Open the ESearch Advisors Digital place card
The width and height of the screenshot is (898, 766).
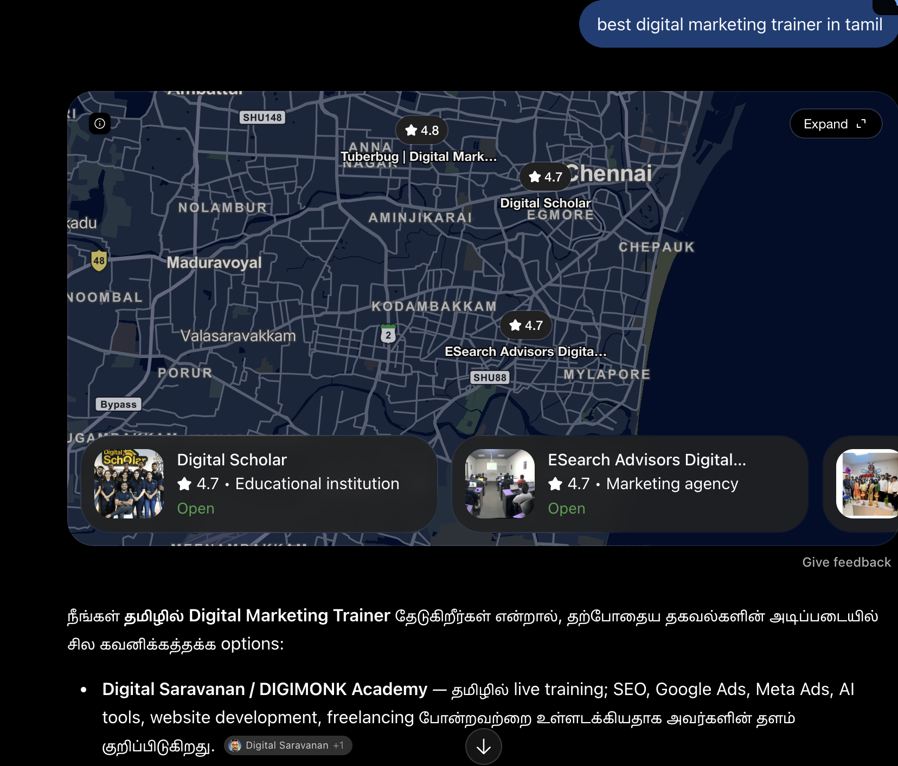(630, 484)
